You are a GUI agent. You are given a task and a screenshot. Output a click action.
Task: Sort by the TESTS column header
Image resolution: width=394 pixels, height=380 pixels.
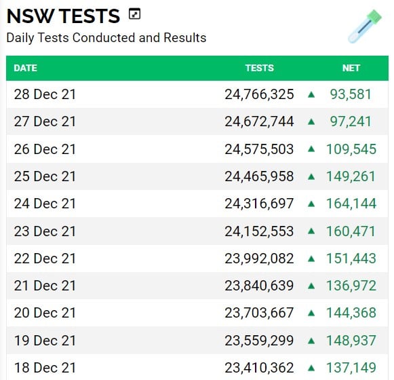(x=260, y=68)
